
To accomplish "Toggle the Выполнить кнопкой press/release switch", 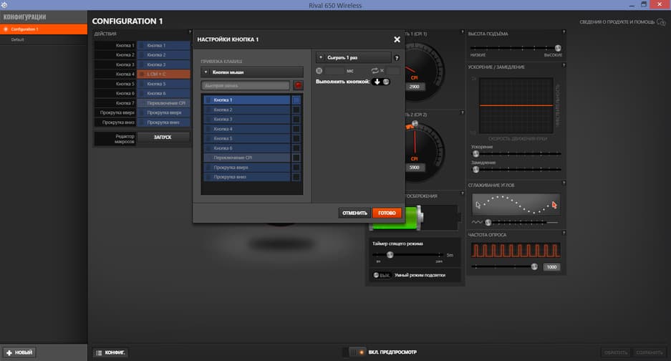I will tap(380, 82).
